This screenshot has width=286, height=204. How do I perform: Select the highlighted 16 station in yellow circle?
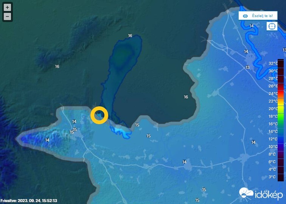tap(99, 115)
